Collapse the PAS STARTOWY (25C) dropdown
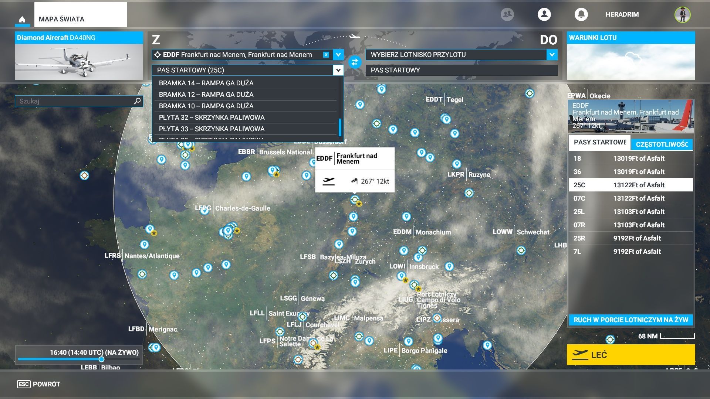The width and height of the screenshot is (710, 399). click(x=338, y=70)
